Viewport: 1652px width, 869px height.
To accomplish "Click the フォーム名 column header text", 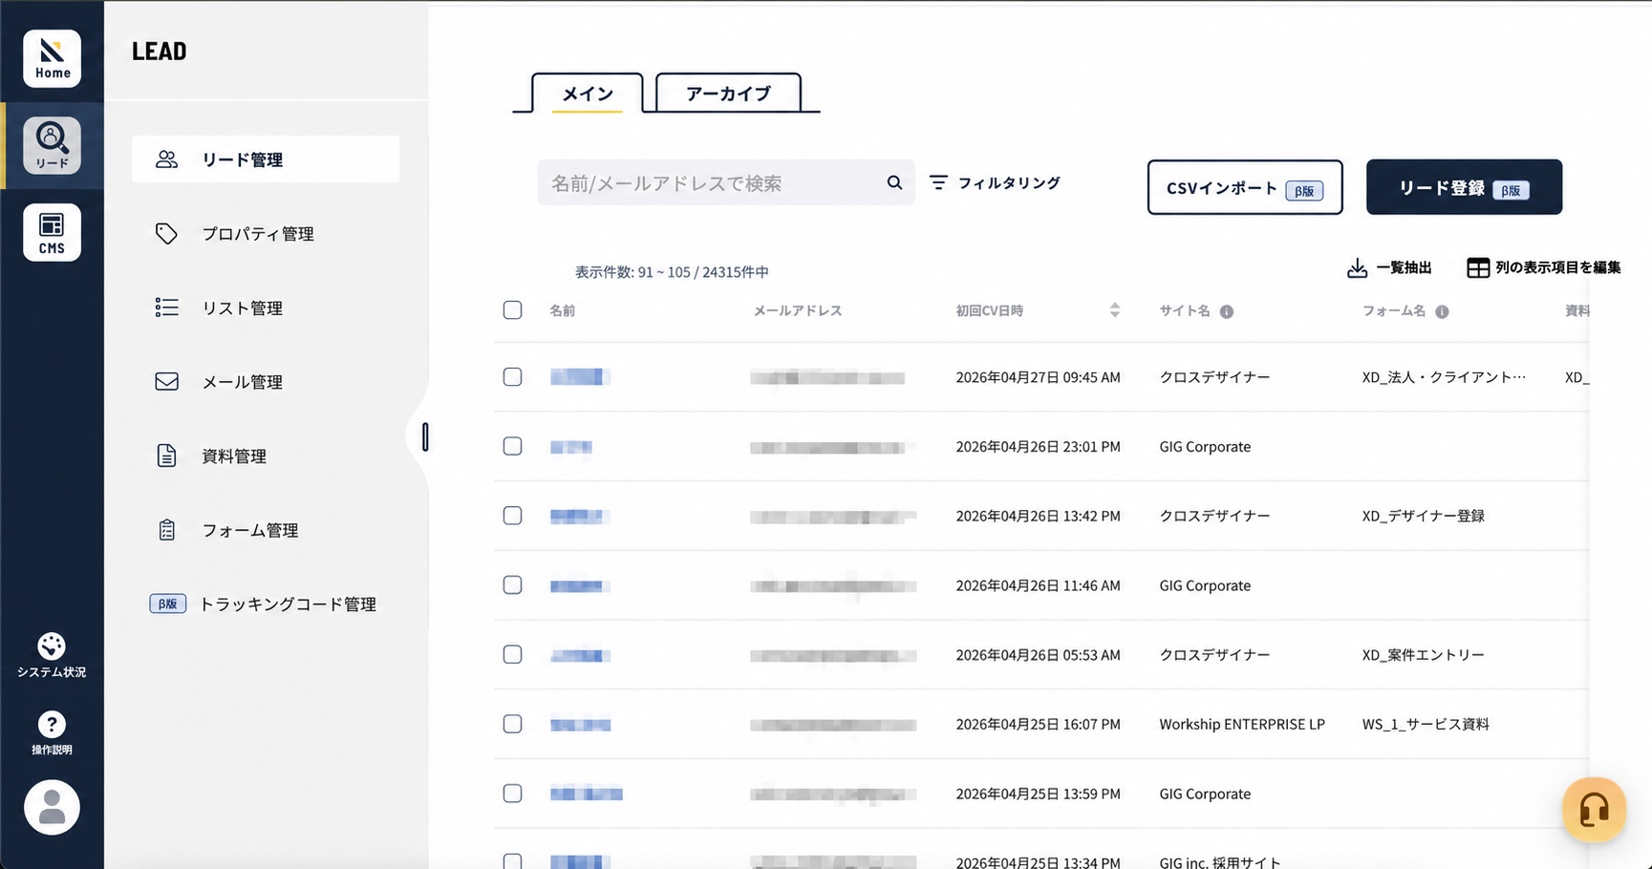I will pyautogui.click(x=1394, y=310).
